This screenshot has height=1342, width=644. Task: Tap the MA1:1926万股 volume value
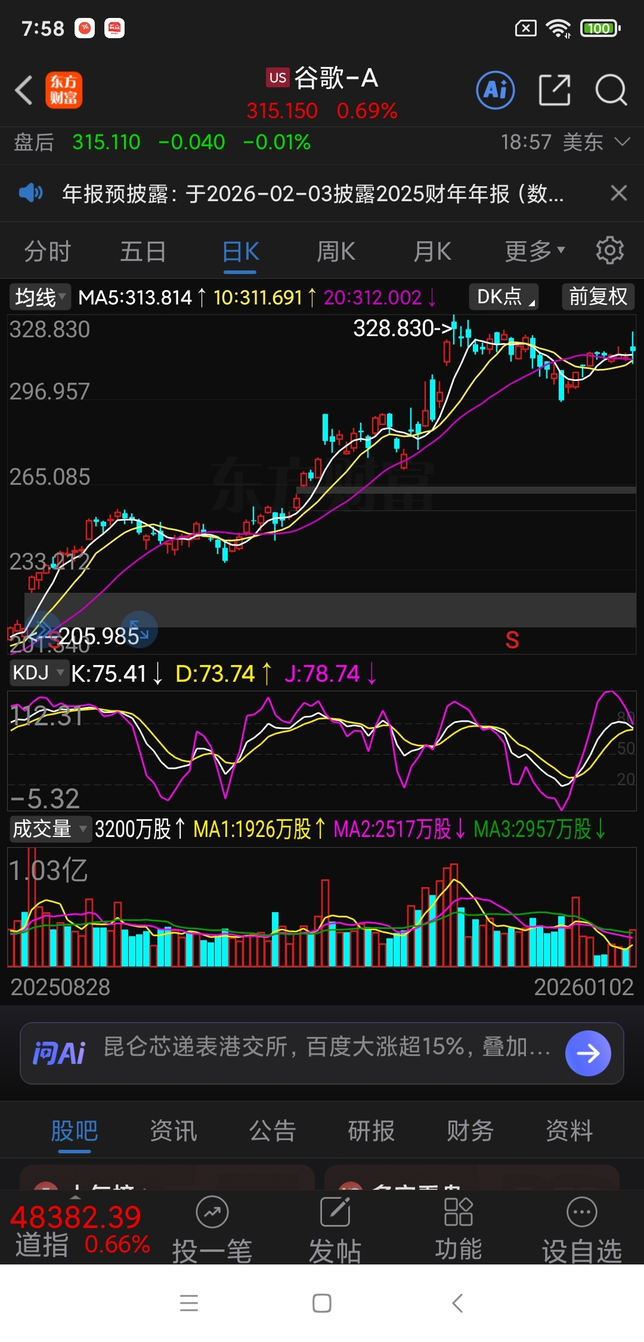(252, 829)
